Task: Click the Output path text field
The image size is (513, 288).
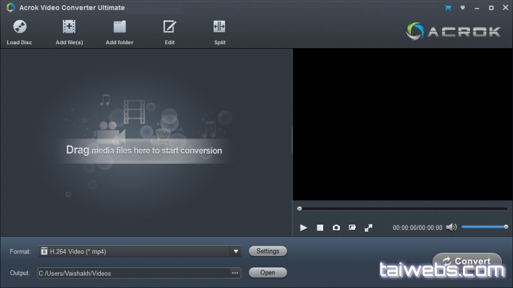Action: click(x=133, y=273)
